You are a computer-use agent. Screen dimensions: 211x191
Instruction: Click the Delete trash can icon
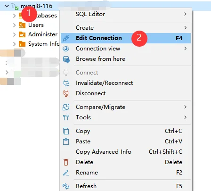tap(66, 162)
